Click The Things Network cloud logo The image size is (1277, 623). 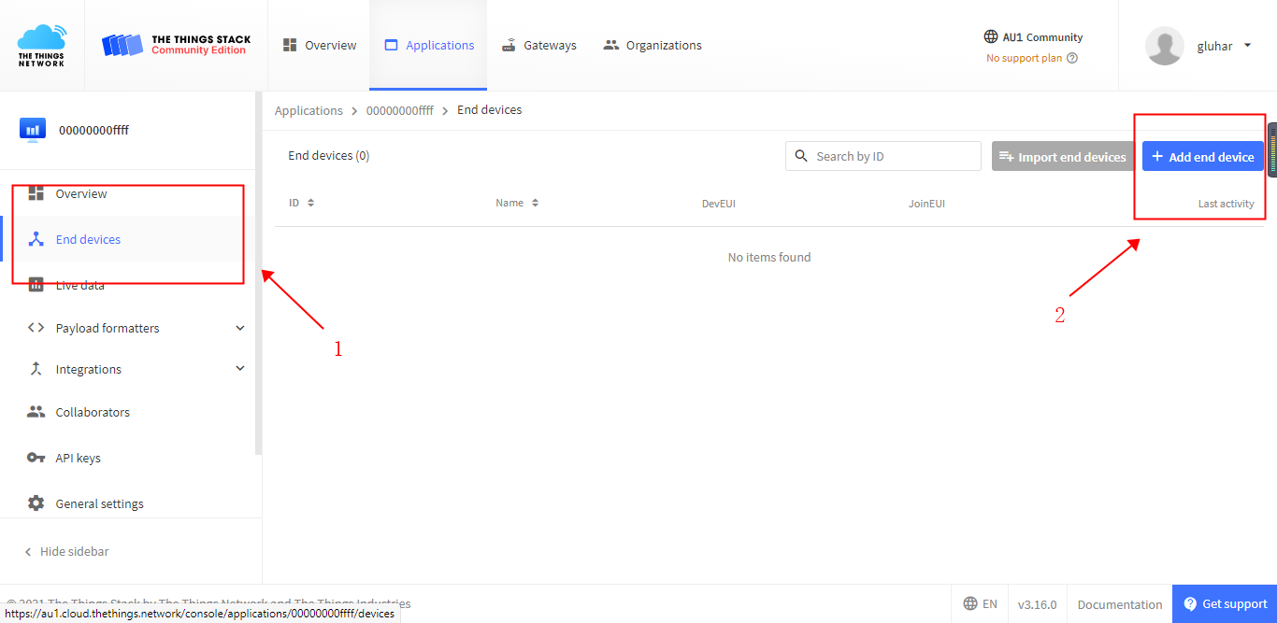click(x=41, y=45)
